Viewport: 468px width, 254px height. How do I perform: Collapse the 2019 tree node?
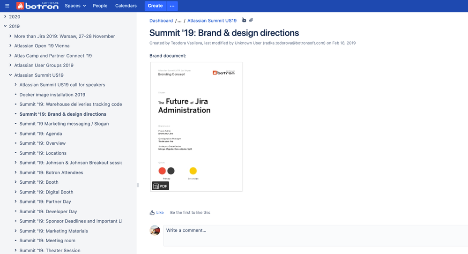pos(5,26)
